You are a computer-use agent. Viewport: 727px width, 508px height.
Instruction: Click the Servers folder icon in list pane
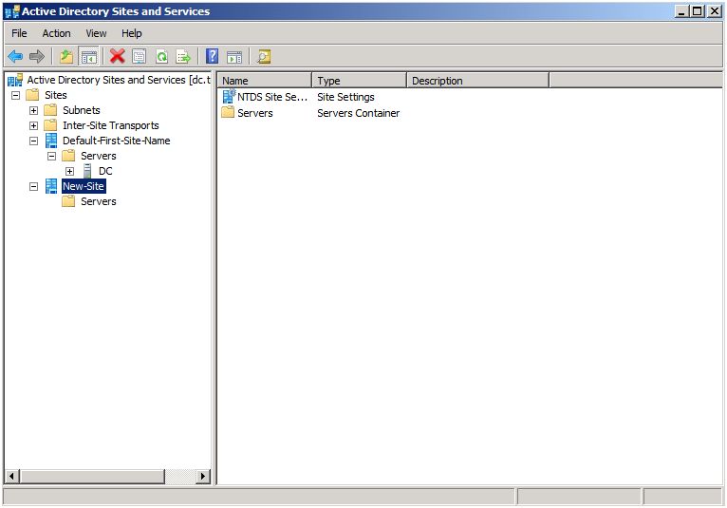[x=228, y=112]
